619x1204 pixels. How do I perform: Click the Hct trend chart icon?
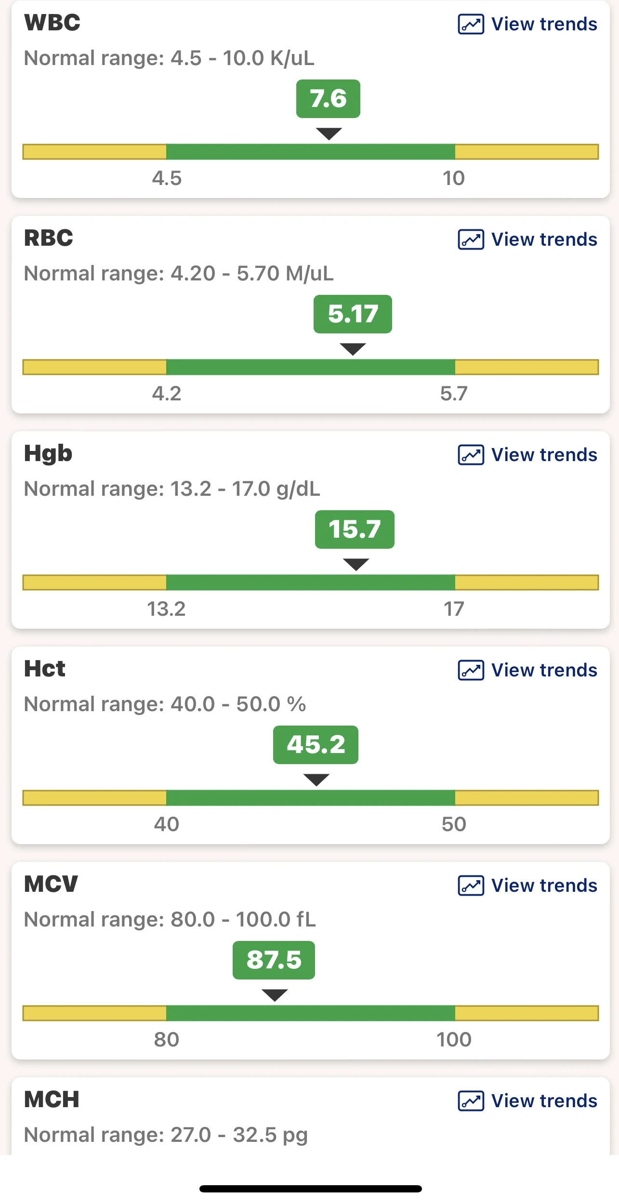pyautogui.click(x=471, y=670)
